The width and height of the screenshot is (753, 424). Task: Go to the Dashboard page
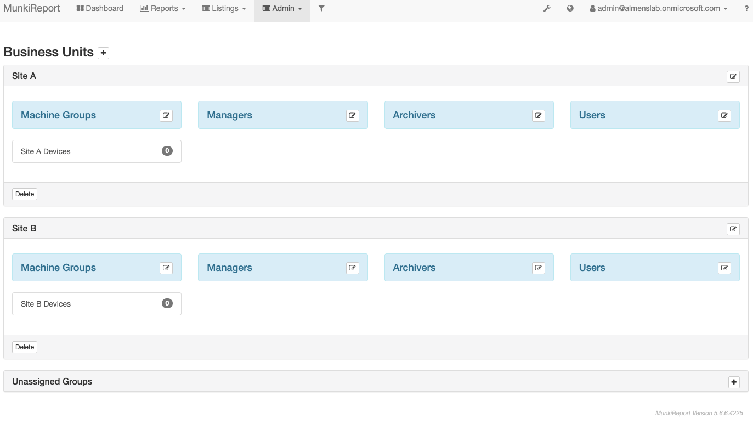(x=100, y=9)
